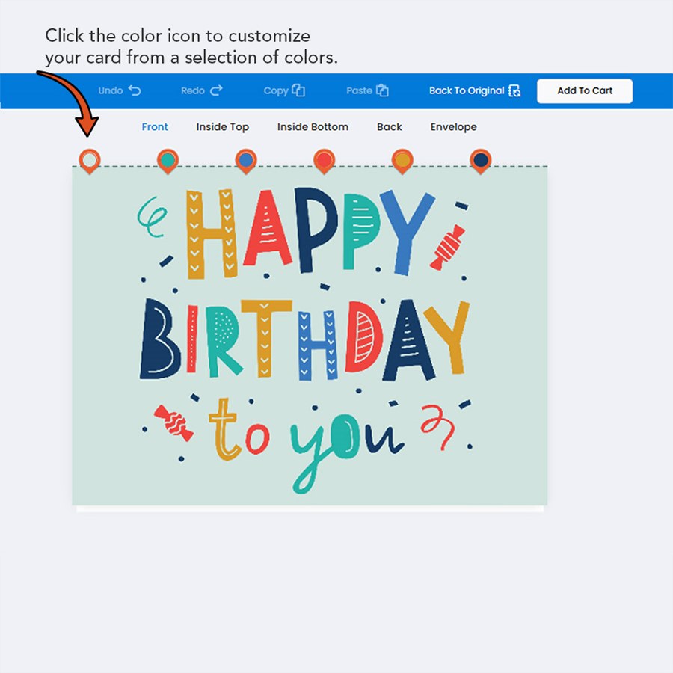This screenshot has width=673, height=673.
Task: Open the Inside Bottom tab
Action: [x=313, y=127]
